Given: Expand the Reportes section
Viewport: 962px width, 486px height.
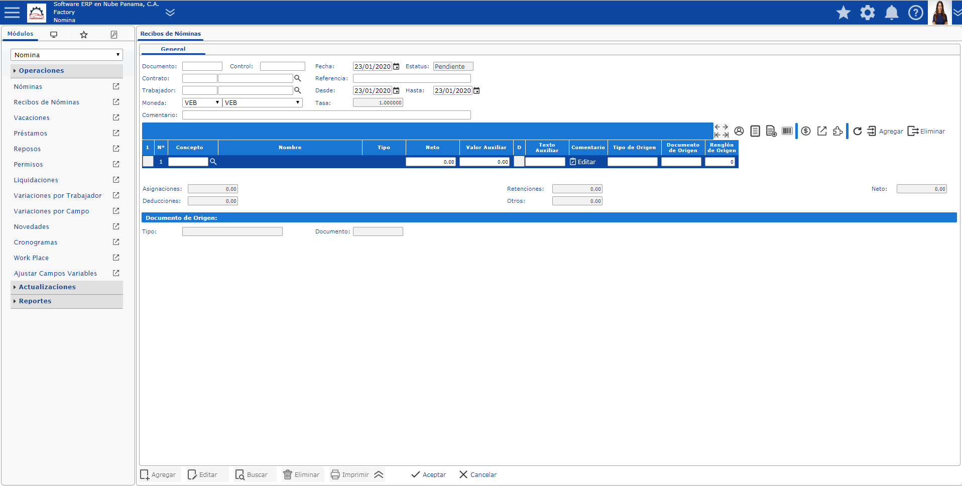Looking at the screenshot, I should (x=67, y=301).
